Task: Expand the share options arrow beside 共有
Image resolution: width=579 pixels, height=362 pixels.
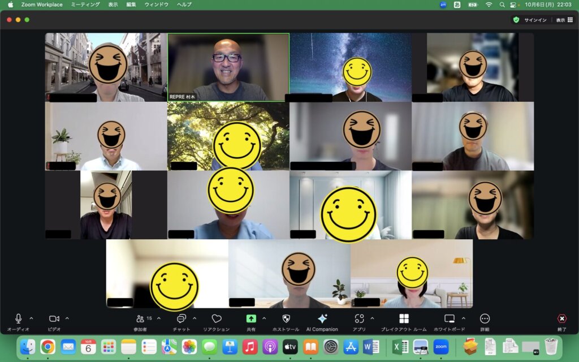Action: [x=264, y=318]
